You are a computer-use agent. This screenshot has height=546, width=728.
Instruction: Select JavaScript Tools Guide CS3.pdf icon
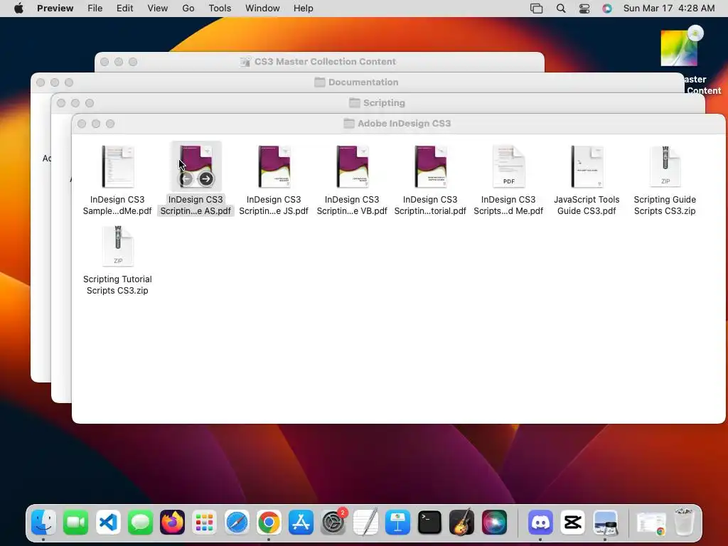click(587, 166)
